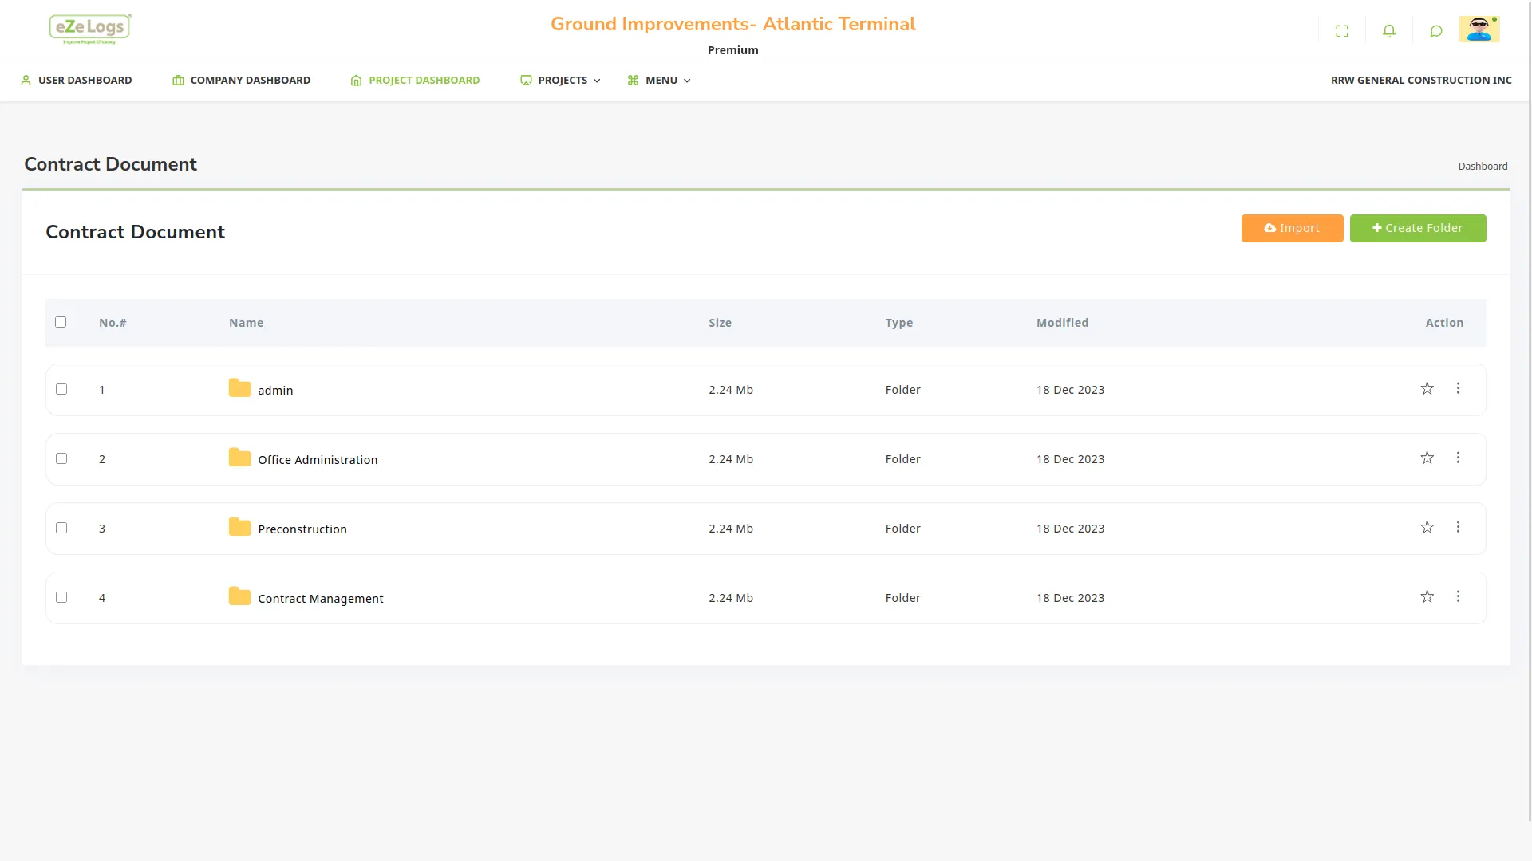Switch to Company Dashboard

coord(242,80)
